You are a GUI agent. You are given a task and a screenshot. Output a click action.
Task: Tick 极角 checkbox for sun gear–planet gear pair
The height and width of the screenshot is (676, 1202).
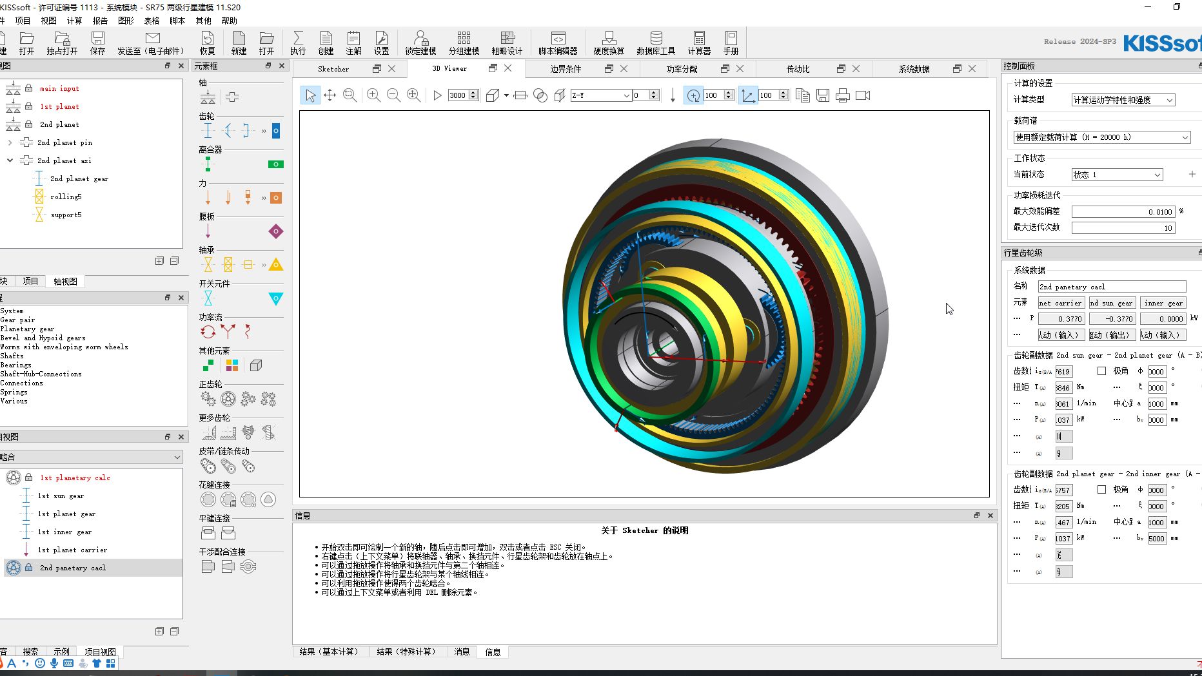[x=1101, y=371]
